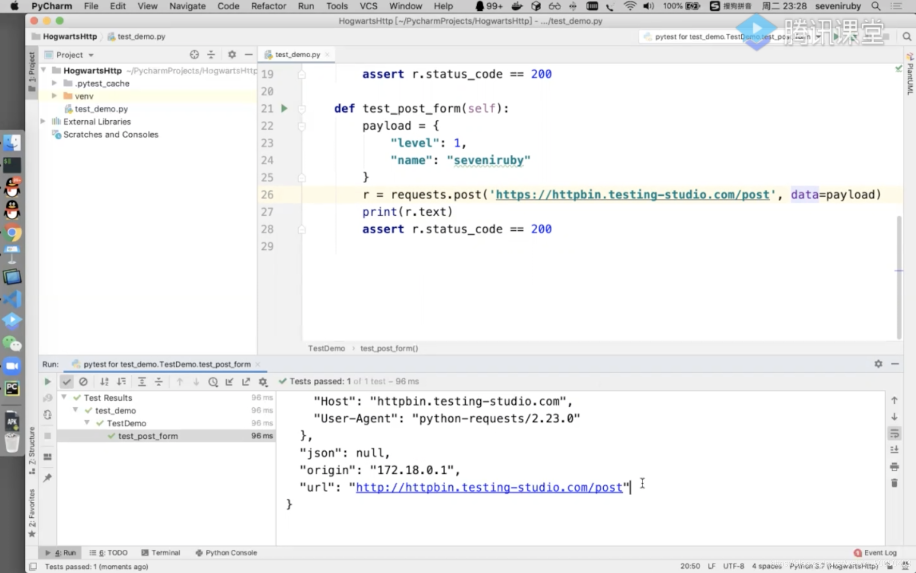
Task: Print the console output
Action: pyautogui.click(x=894, y=467)
